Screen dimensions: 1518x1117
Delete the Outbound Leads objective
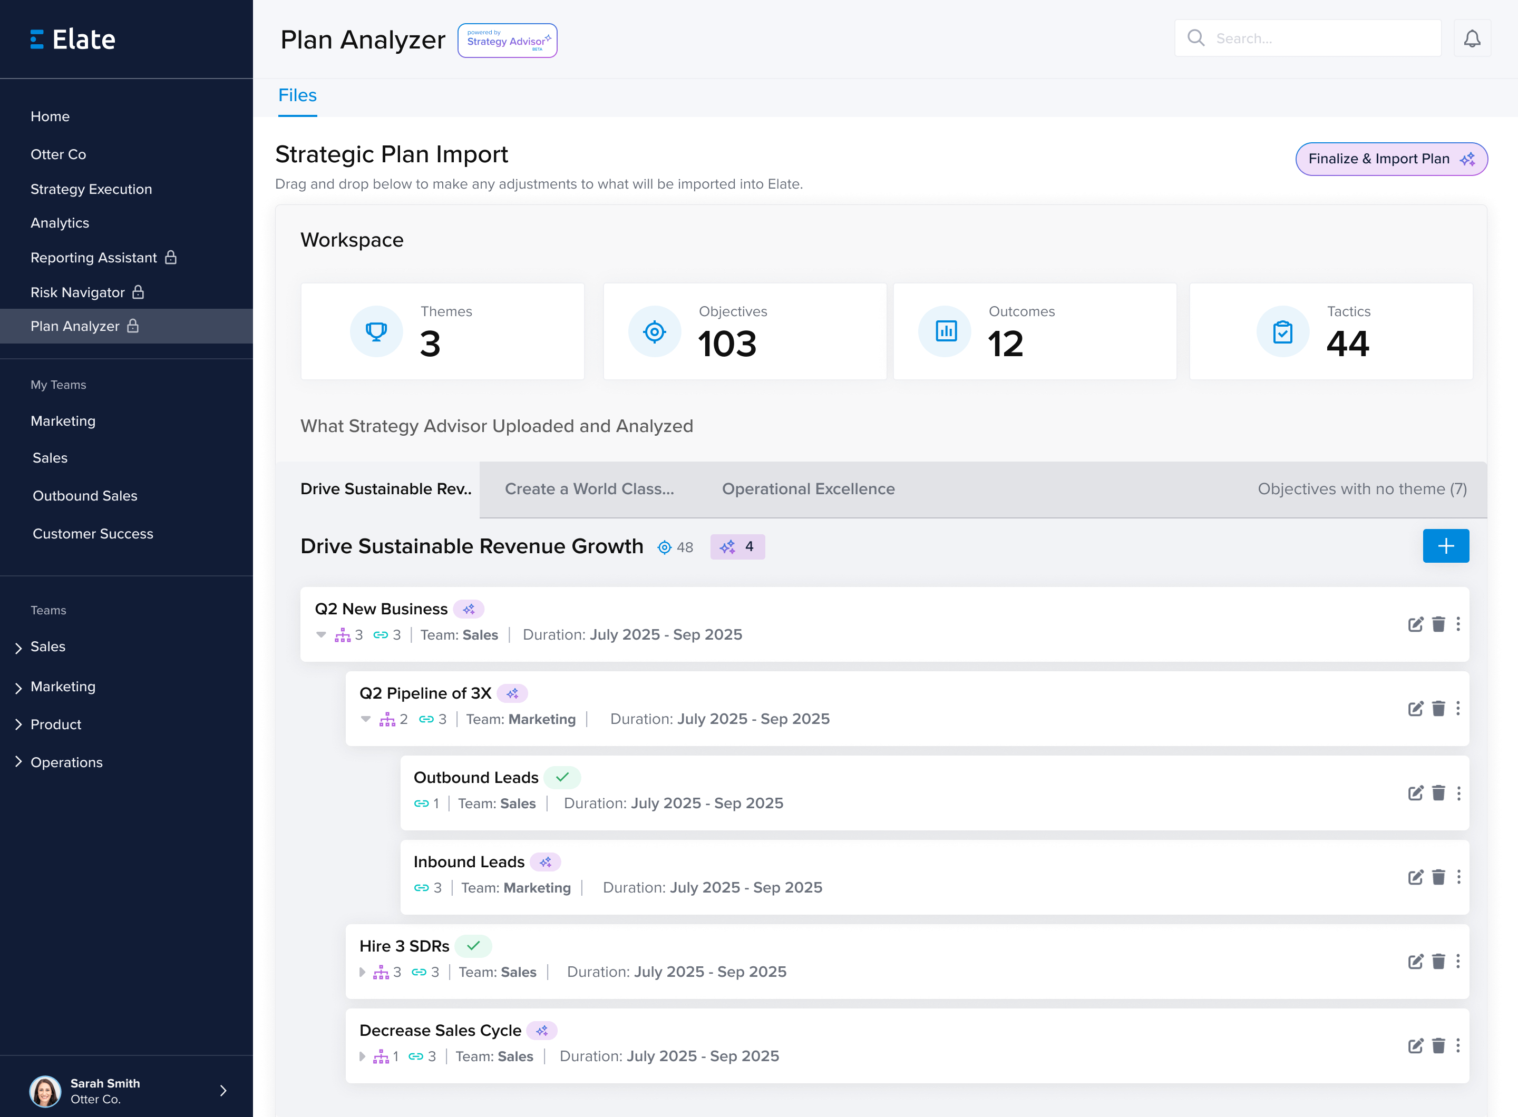click(1438, 793)
